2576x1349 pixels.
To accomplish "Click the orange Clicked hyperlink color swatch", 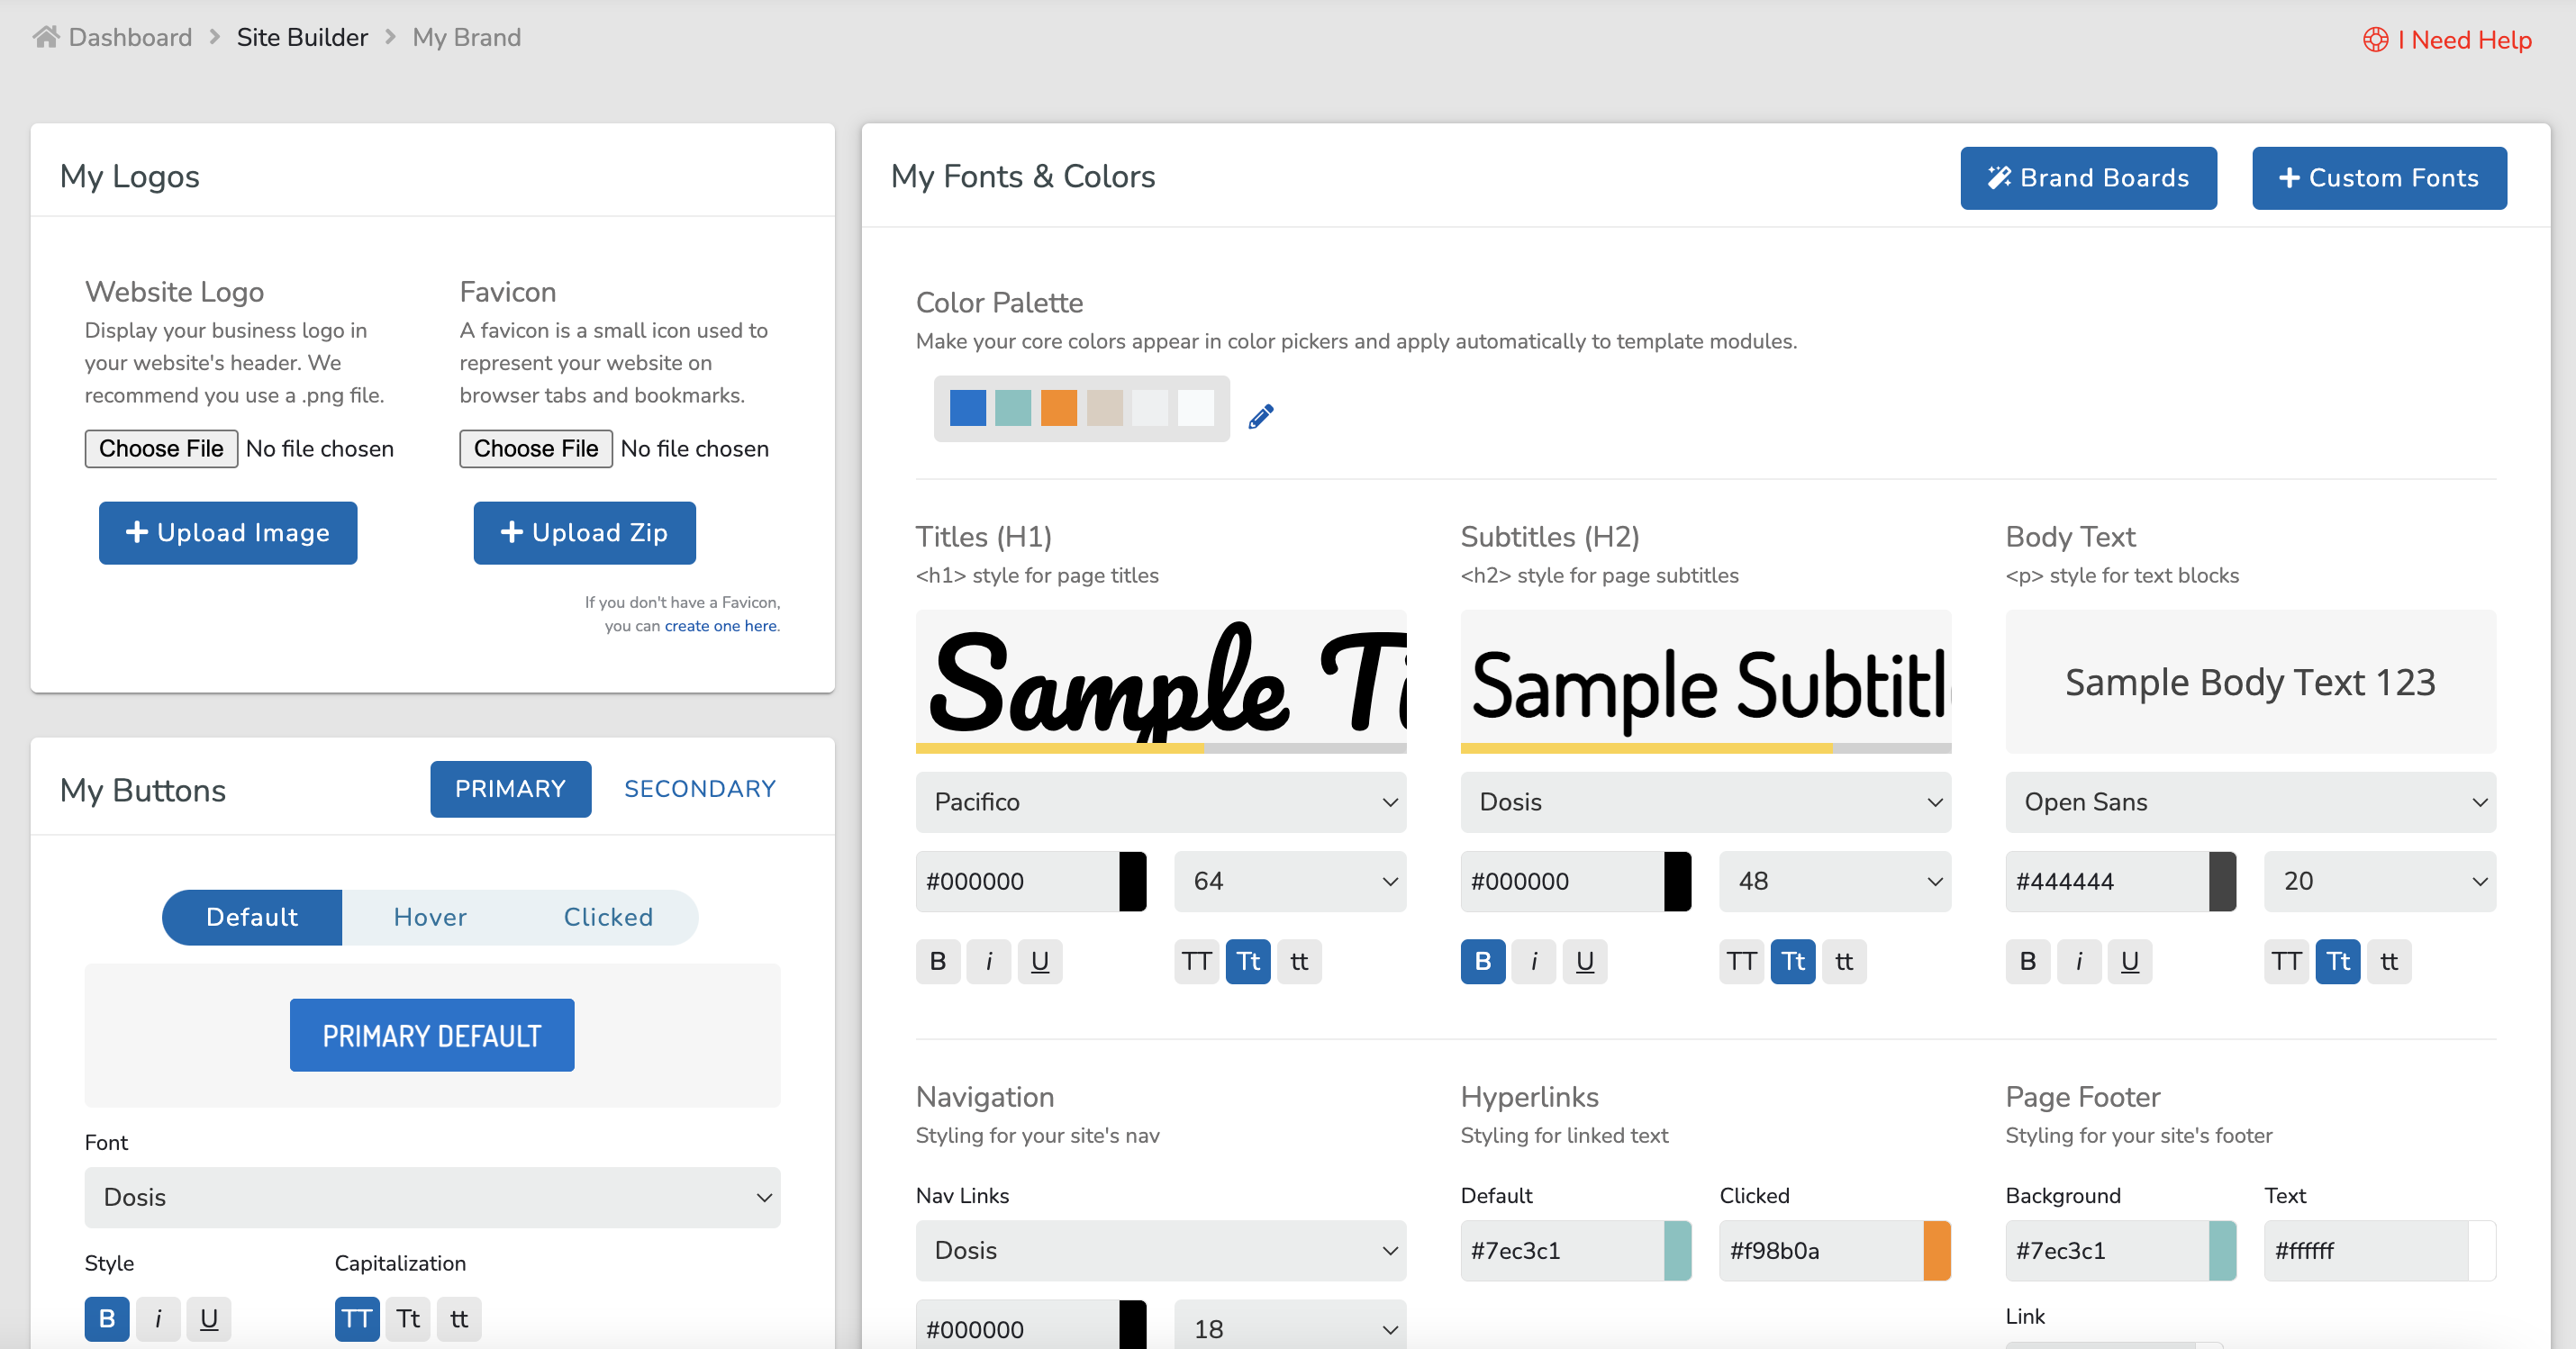I will (1936, 1250).
